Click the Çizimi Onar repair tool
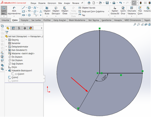 [123, 11]
